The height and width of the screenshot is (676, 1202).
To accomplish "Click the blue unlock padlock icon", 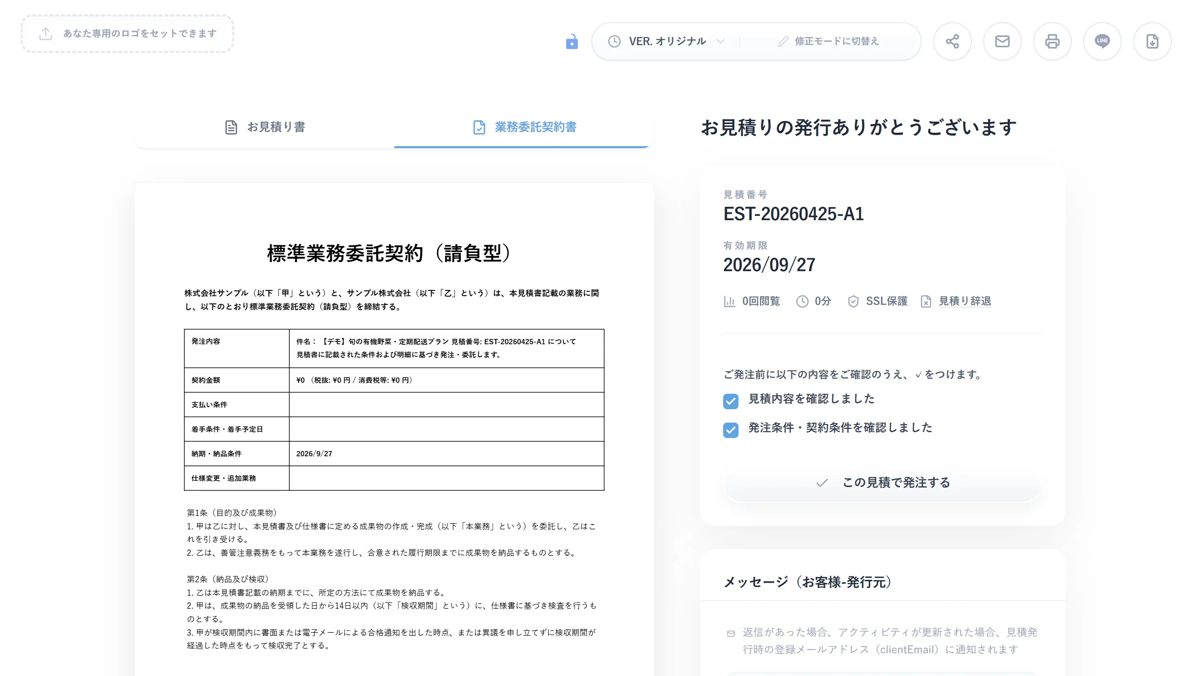I will click(x=572, y=42).
